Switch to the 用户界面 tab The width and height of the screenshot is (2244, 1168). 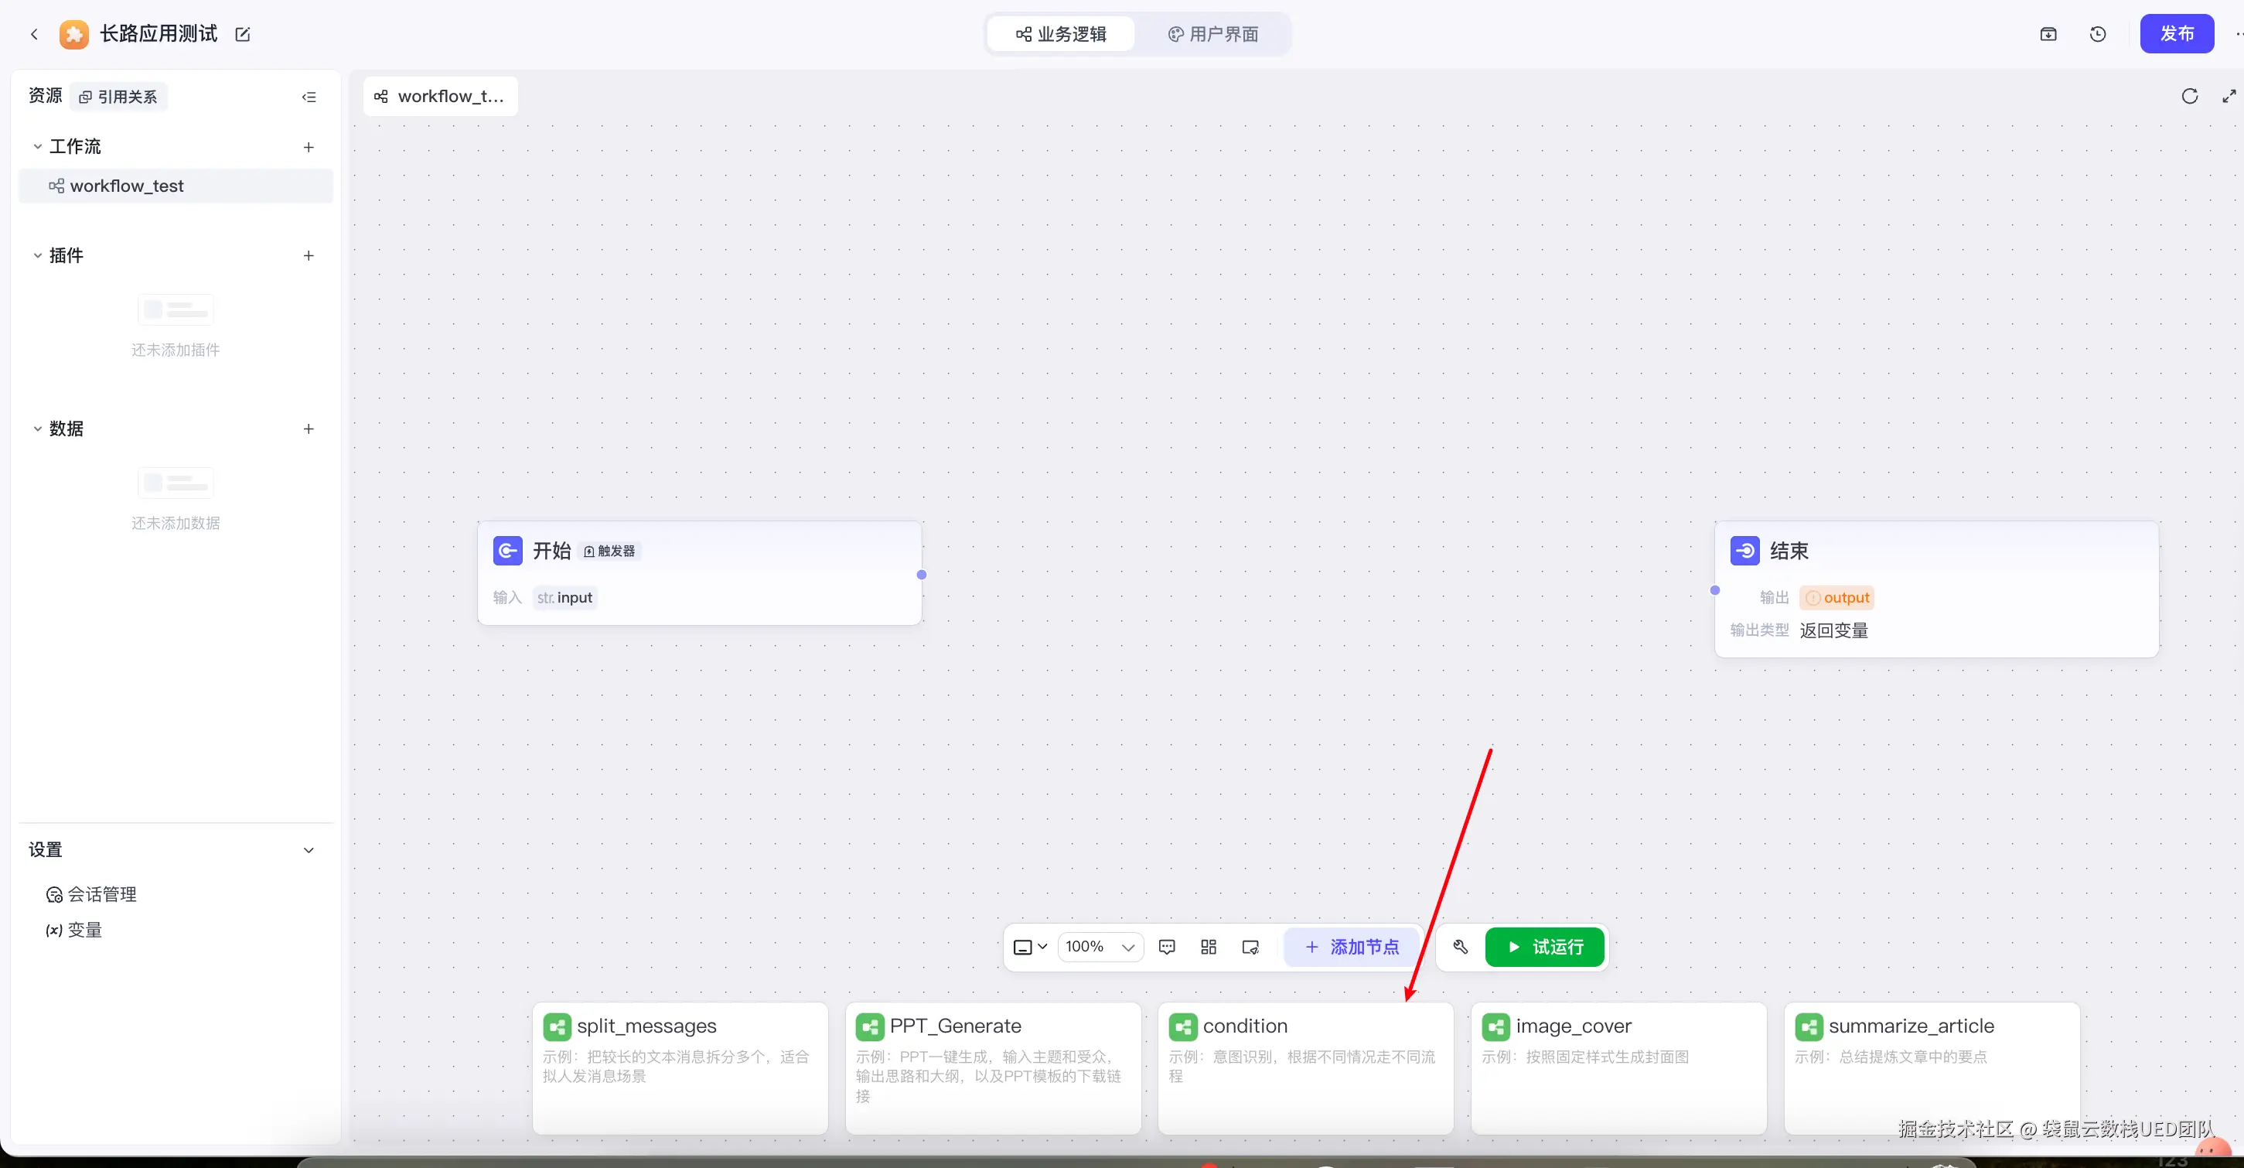[1212, 34]
